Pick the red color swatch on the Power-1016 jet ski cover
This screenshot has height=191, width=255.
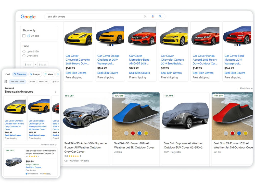pos(133,133)
